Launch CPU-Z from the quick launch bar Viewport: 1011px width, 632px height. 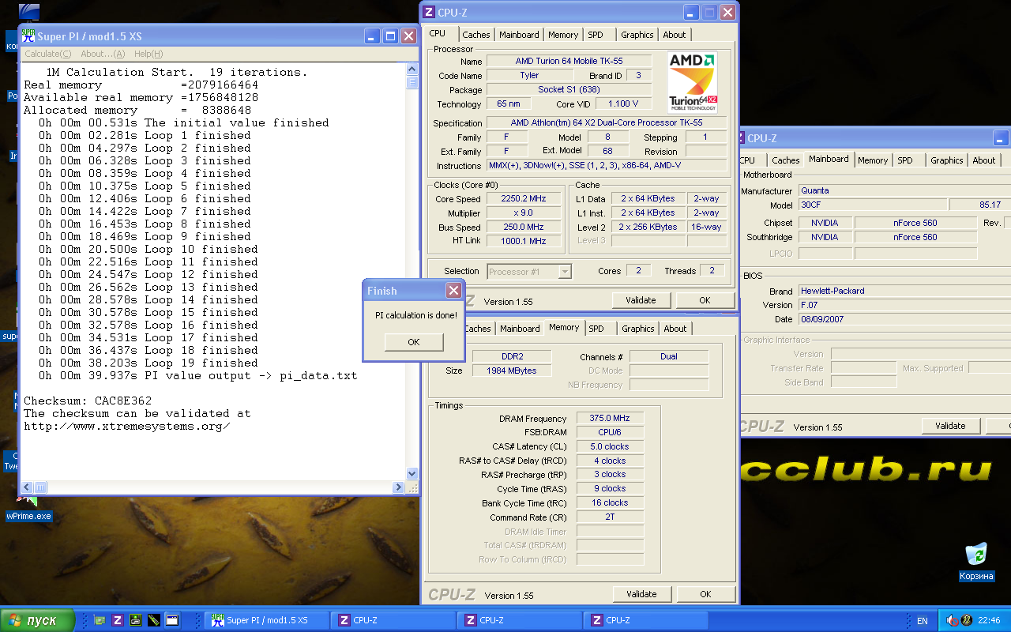click(117, 620)
